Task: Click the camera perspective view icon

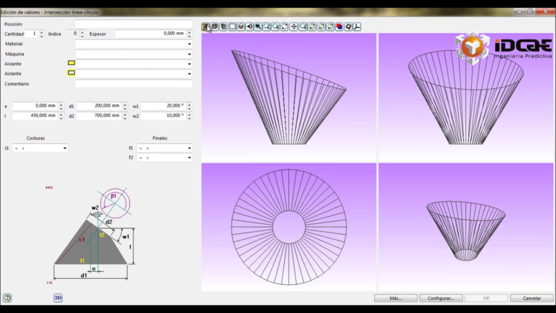Action: pyautogui.click(x=250, y=27)
